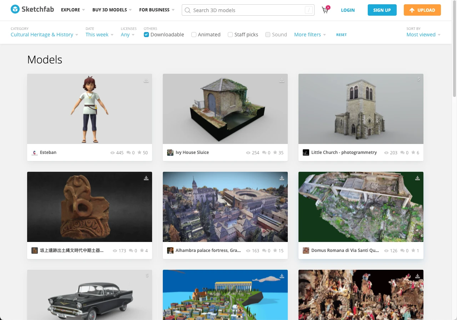Click the download icon on Domus Romana card
This screenshot has width=457, height=320.
point(417,178)
